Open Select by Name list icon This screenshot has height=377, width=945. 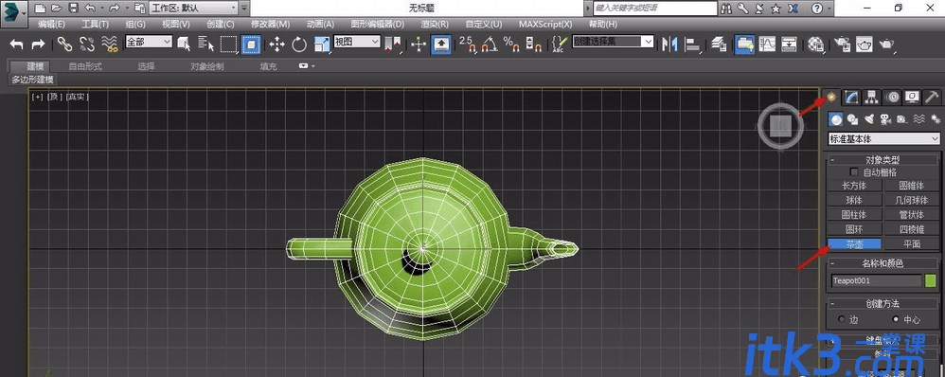[206, 44]
